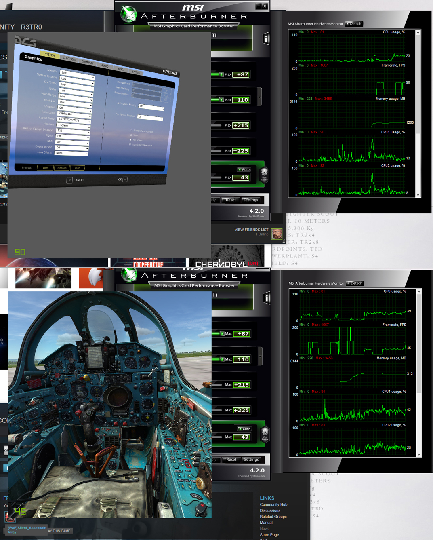This screenshot has width=433, height=540.
Task: Open the Community Hub link
Action: coord(273,504)
